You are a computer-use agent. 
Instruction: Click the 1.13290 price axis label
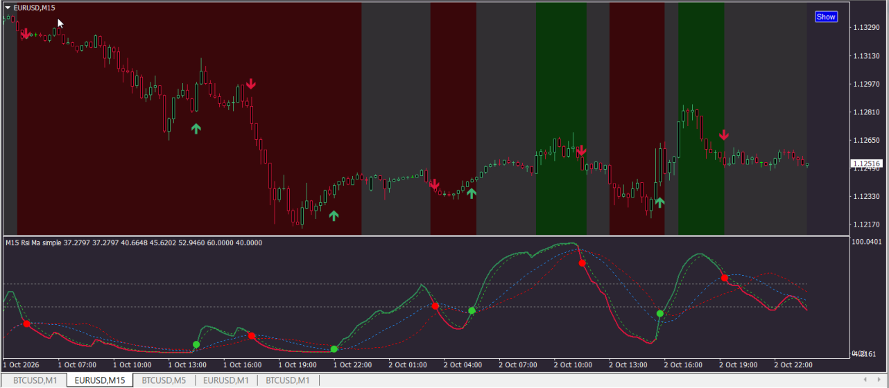[868, 28]
